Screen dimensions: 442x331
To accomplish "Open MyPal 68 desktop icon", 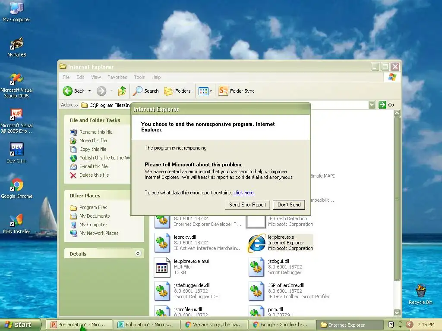I will tap(17, 47).
